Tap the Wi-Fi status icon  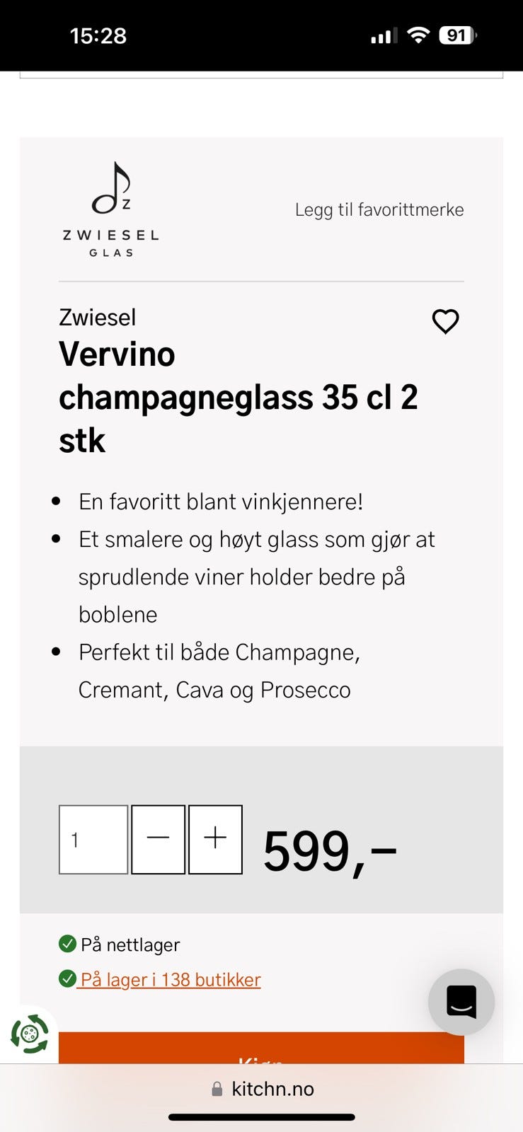pos(419,35)
